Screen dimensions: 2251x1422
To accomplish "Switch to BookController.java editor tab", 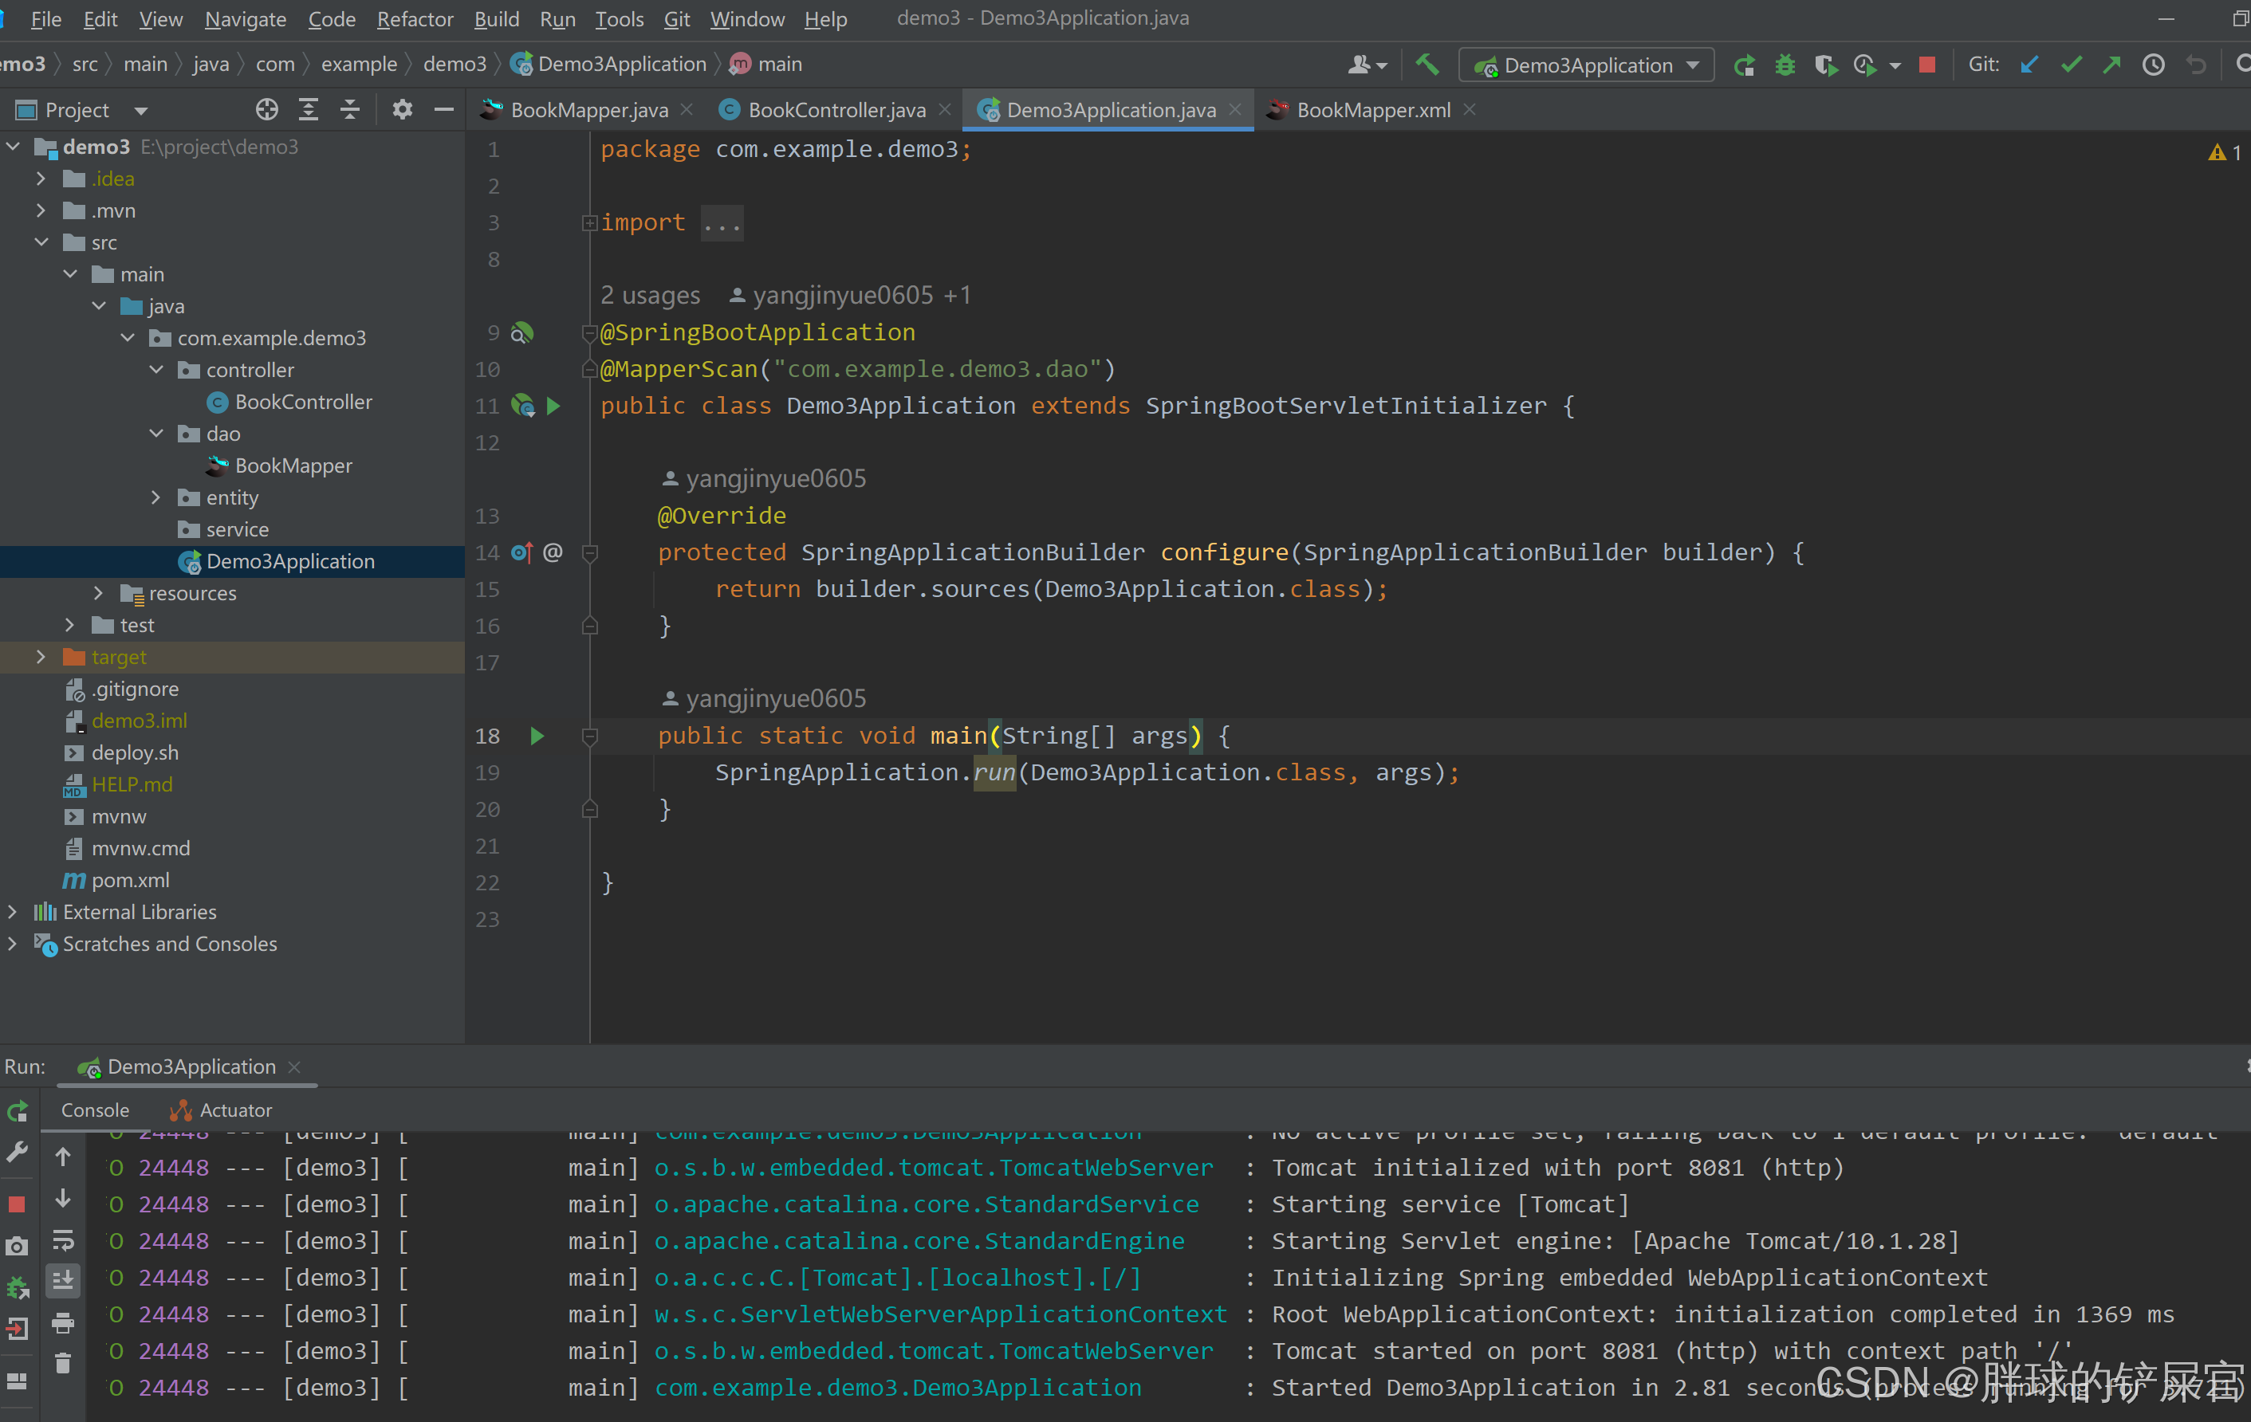I will coord(835,110).
